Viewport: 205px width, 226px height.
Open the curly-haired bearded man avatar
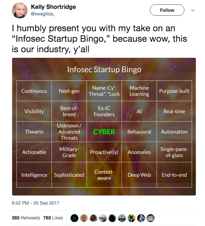[x=94, y=218]
